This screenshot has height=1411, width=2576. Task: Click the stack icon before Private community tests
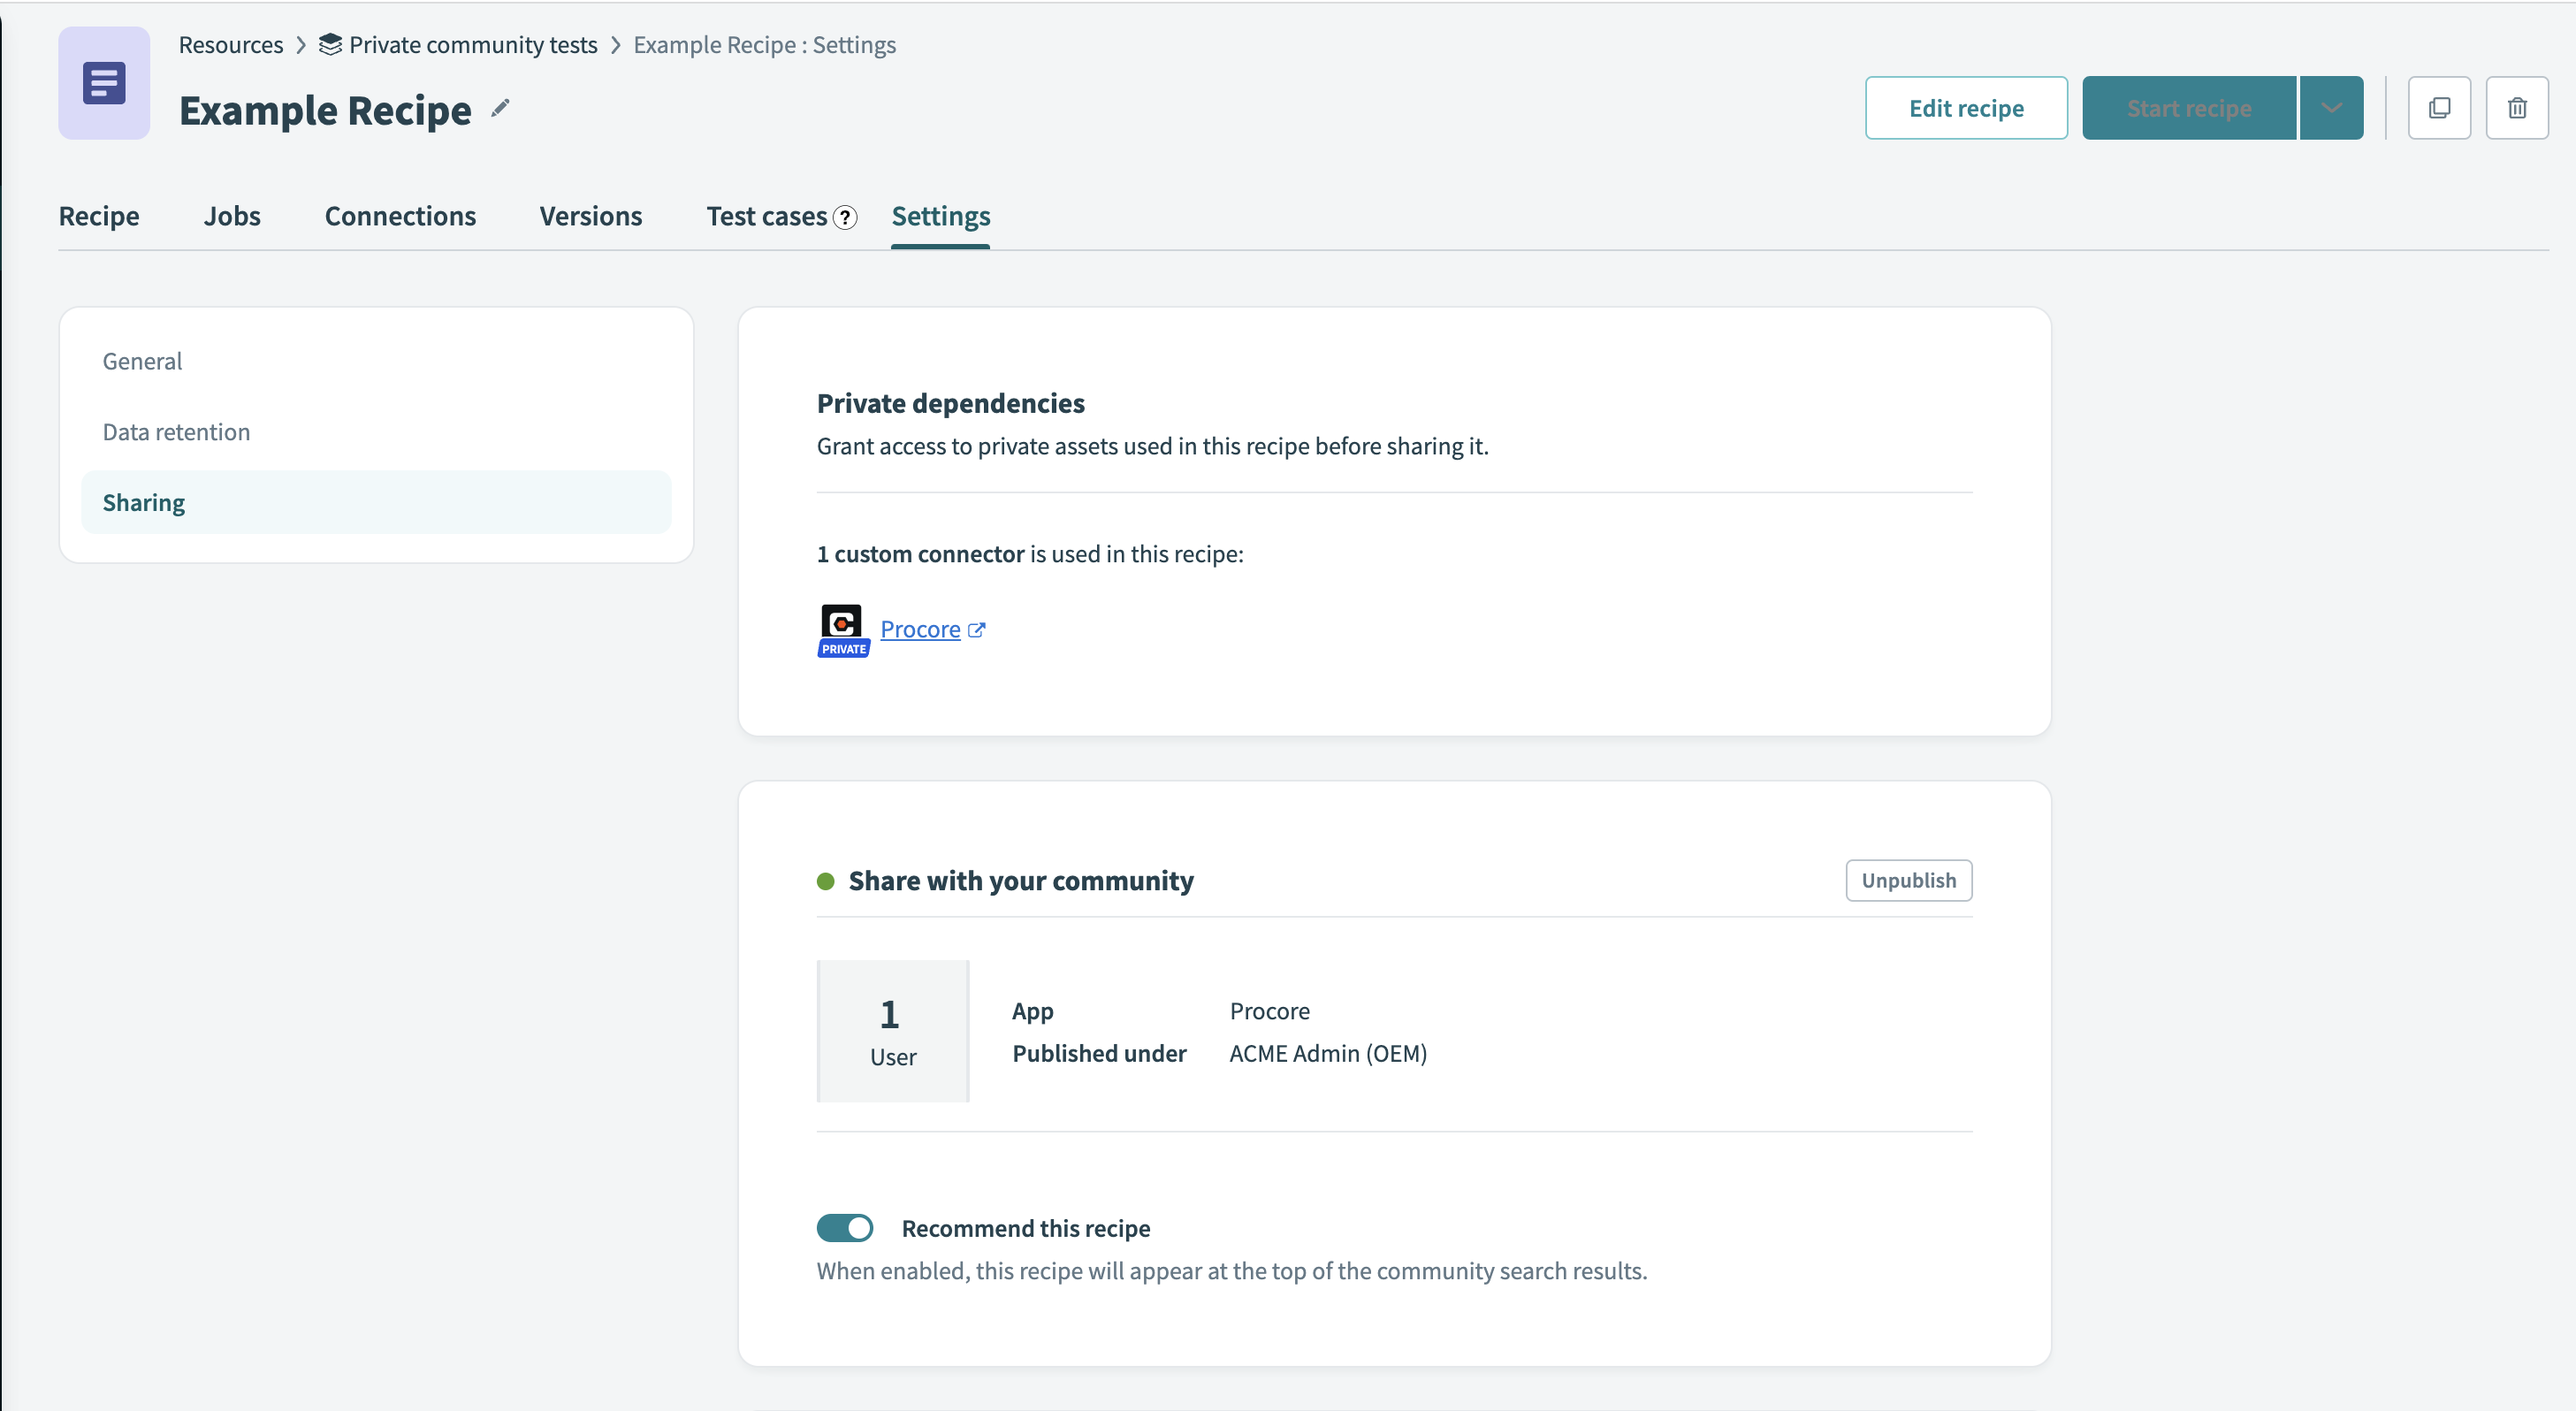[330, 44]
